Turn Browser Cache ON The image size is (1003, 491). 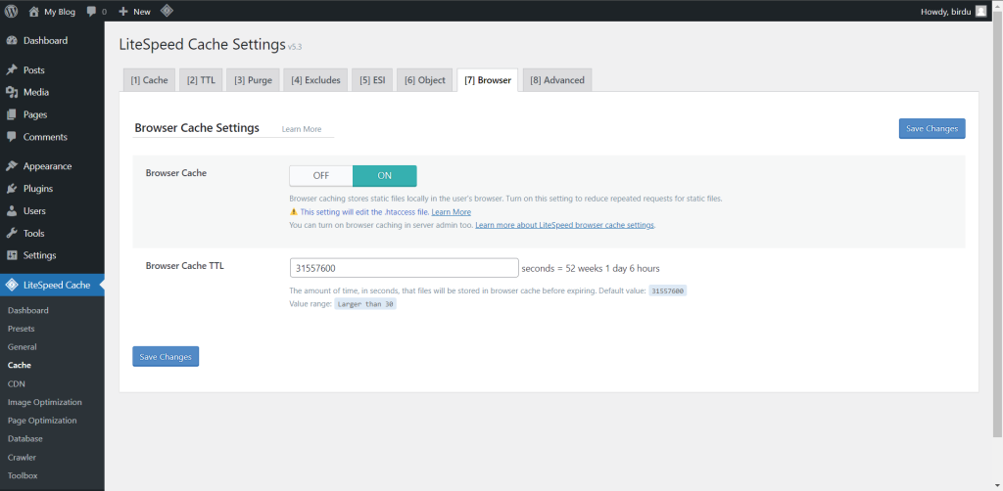[x=384, y=176]
